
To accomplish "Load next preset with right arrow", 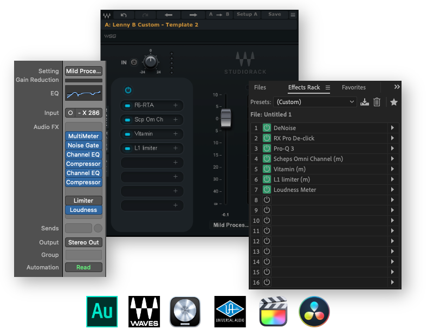I will point(193,15).
